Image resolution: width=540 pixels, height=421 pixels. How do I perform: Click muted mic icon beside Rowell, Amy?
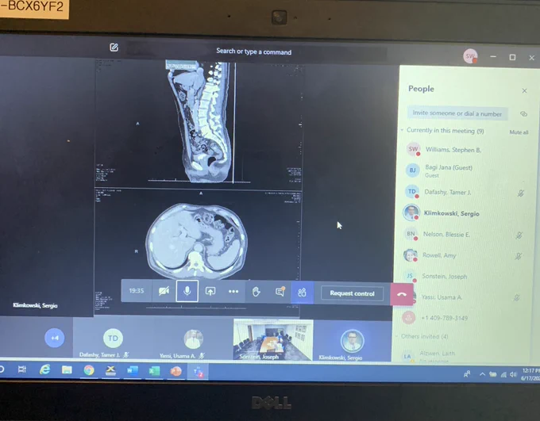click(519, 256)
